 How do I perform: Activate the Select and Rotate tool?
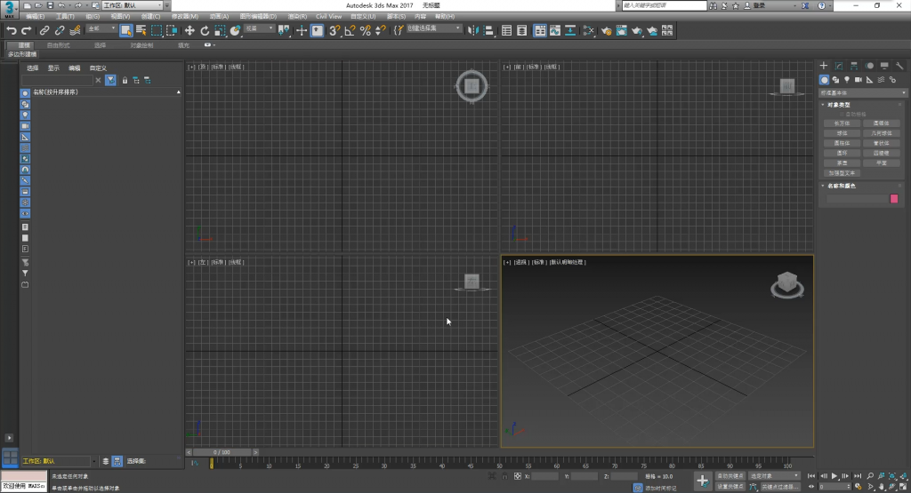tap(205, 31)
